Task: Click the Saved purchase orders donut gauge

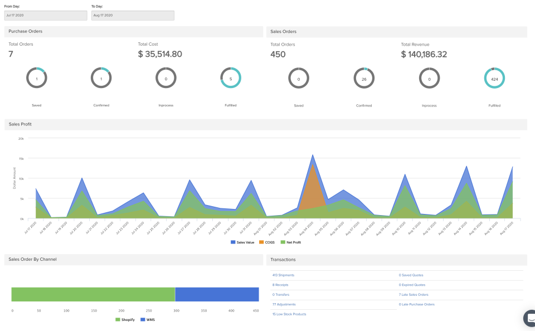Action: [x=37, y=77]
